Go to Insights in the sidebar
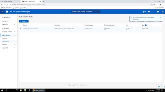Viewport: 165px width, 92px height. pyautogui.click(x=5, y=21)
